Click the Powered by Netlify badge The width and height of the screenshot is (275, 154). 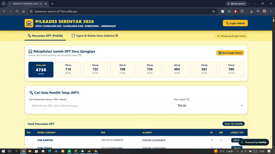(x=254, y=142)
